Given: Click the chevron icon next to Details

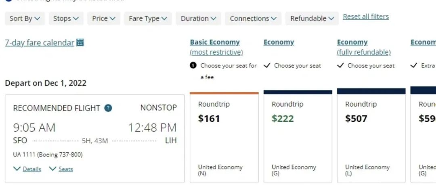Looking at the screenshot, I should pyautogui.click(x=17, y=169).
